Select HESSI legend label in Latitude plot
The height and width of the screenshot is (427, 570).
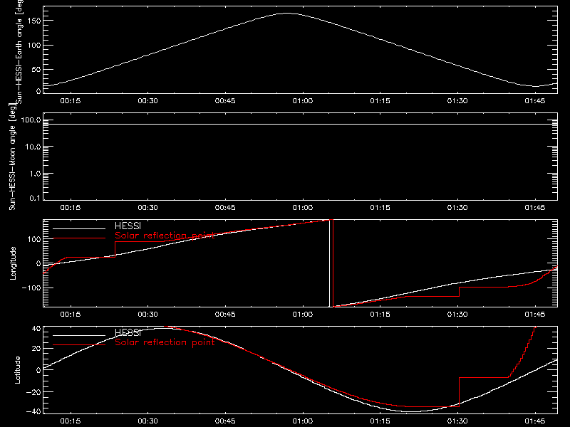128,333
